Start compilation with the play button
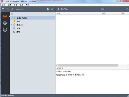Screen dimensions: 129x97 [48, 9]
